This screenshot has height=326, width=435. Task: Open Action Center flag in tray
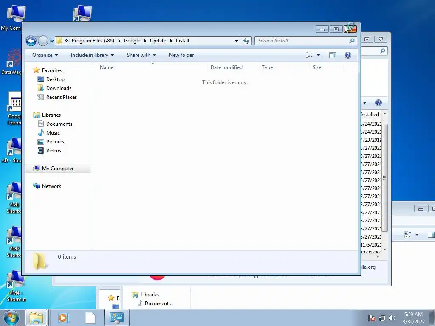(x=371, y=318)
